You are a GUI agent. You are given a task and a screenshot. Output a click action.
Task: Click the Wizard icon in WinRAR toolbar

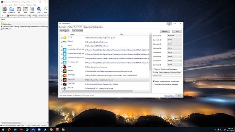(45, 10)
